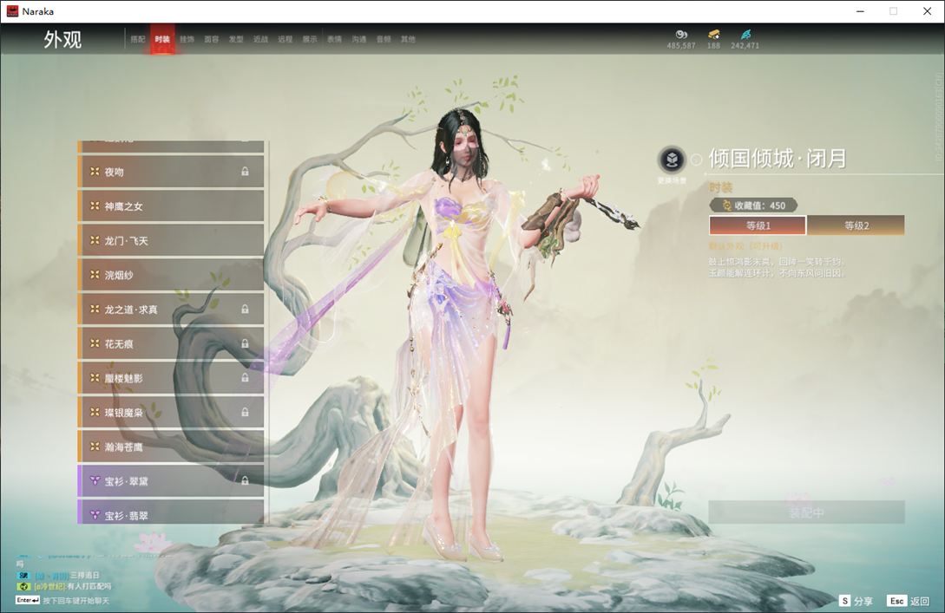This screenshot has width=945, height=613.
Task: Click the collection value swirl icon
Action: (726, 205)
